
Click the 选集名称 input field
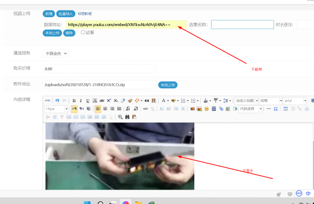[242, 24]
